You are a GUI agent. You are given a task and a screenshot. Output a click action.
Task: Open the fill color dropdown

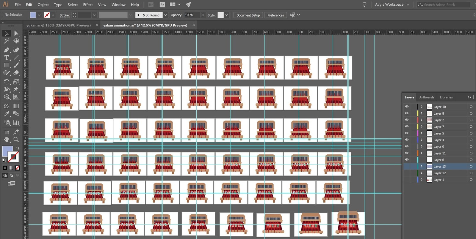(x=39, y=15)
